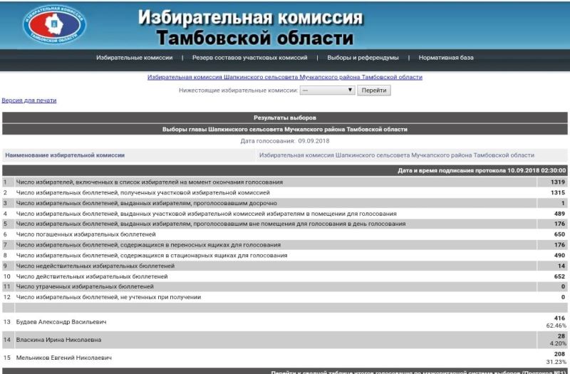This screenshot has height=374, width=570.
Task: Click Наименование избирательной комиссии label
Action: pyautogui.click(x=65, y=155)
